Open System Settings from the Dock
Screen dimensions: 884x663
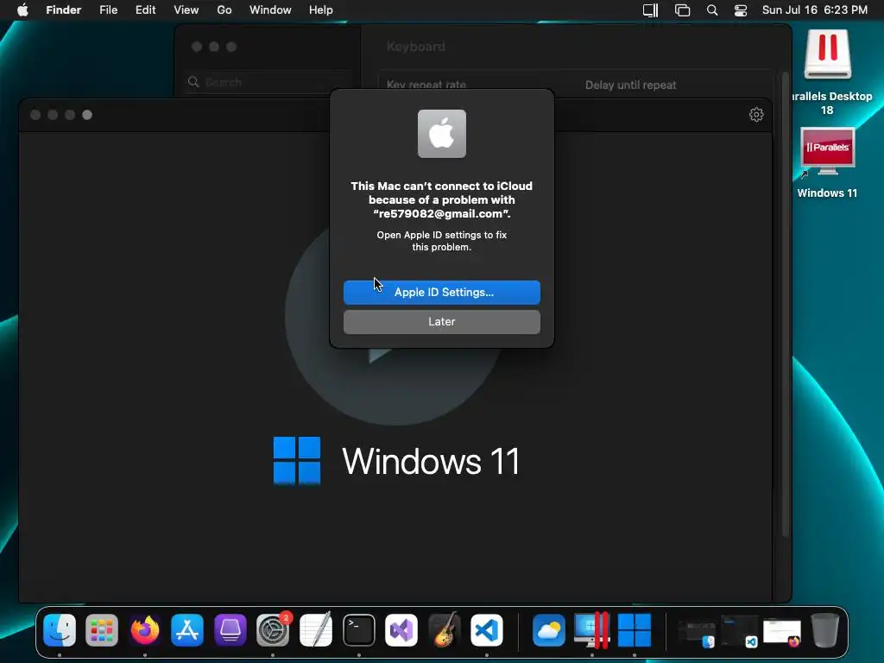pos(273,629)
